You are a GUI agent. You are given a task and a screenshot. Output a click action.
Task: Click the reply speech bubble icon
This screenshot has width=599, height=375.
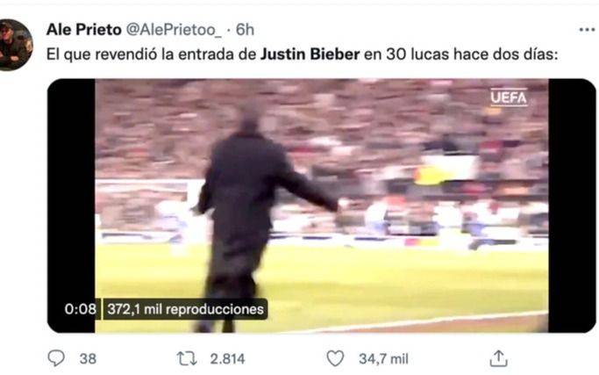tap(56, 358)
